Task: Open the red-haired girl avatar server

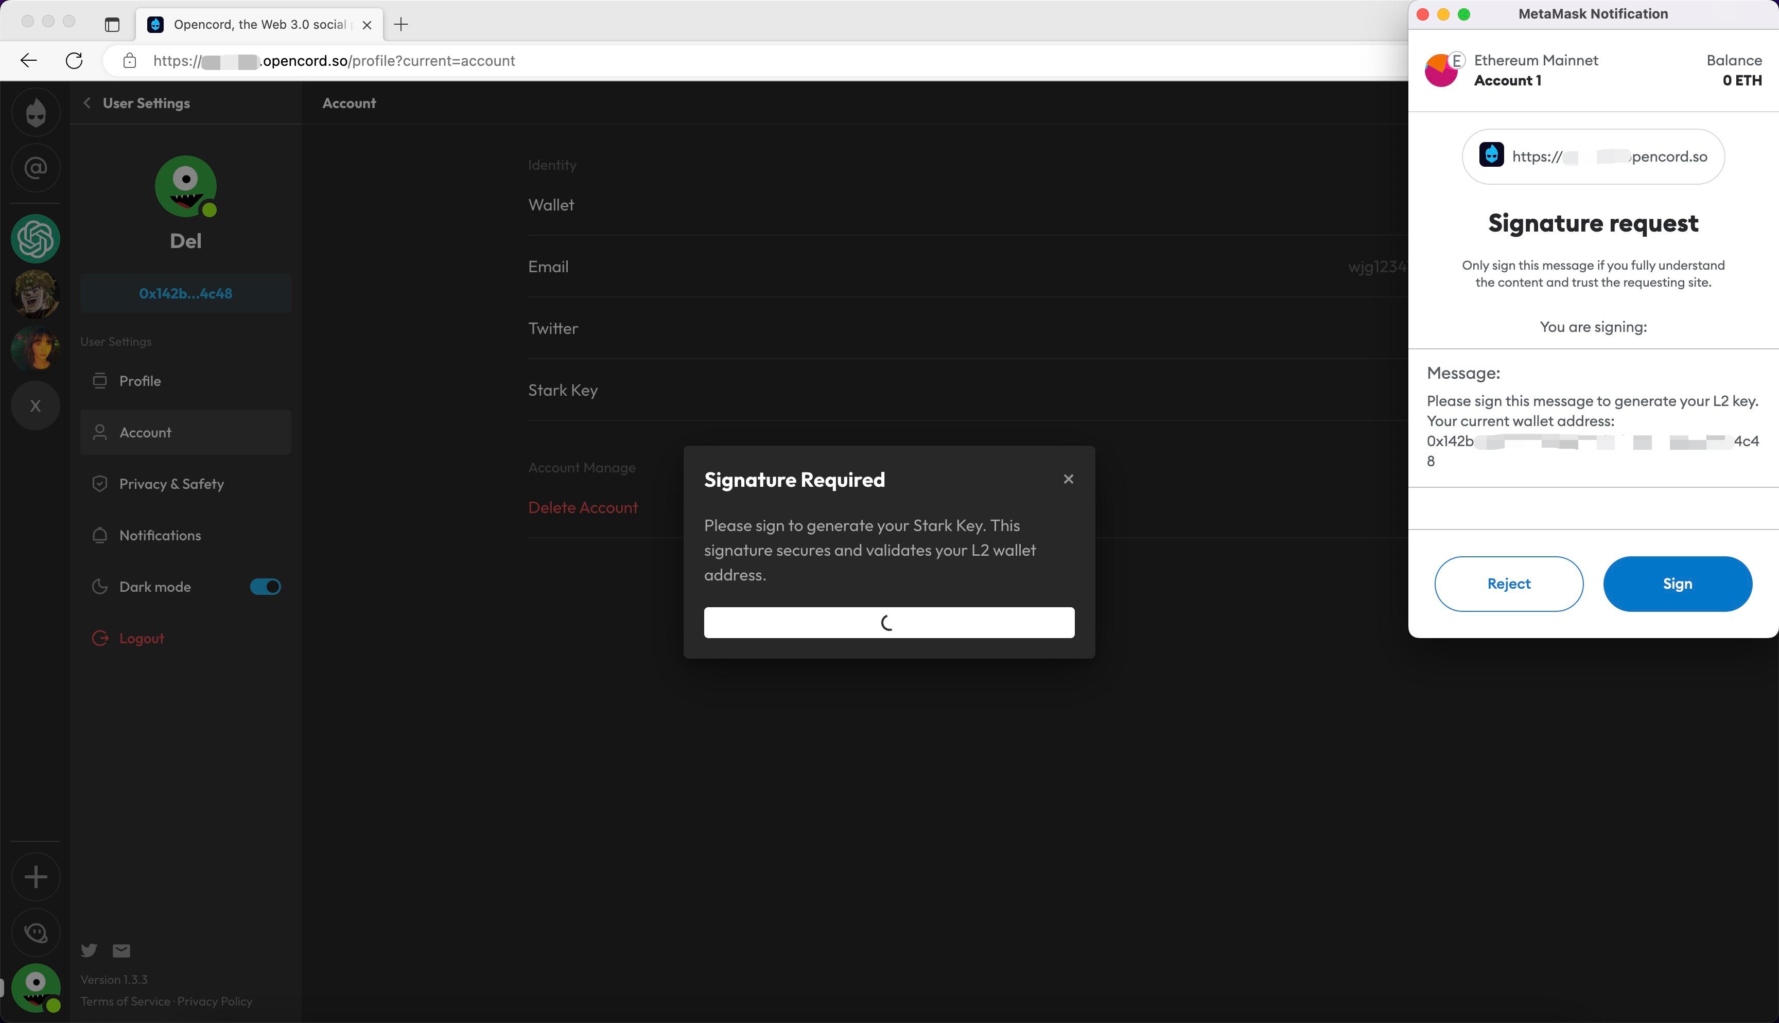Action: click(x=36, y=349)
